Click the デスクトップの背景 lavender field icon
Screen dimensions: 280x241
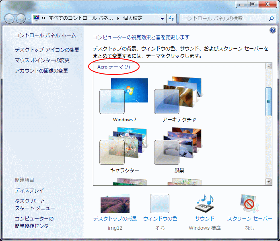[x=115, y=204]
